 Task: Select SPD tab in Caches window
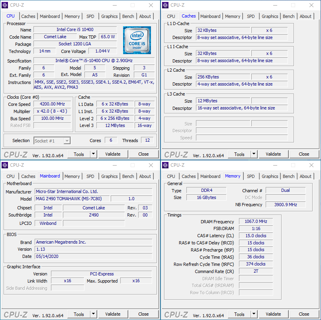(251, 16)
